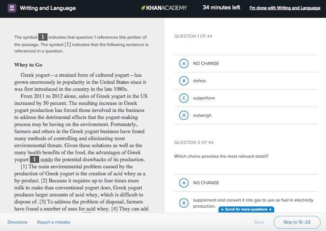326x231 pixels.
Task: Click the 'Writing and Language' section title
Action: tap(48, 8)
